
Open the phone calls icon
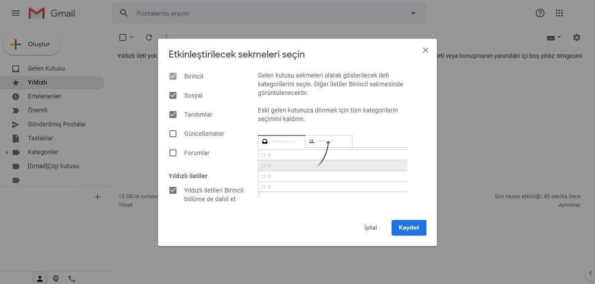(x=72, y=279)
